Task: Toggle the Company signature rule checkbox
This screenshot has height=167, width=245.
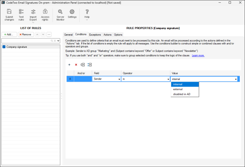Action: pos(4,47)
